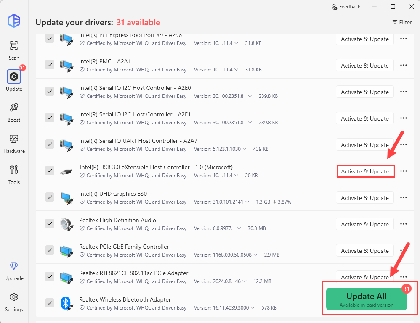This screenshot has height=323, width=420.
Task: Click the Realtek Wireless Bluetooth icon
Action: (x=66, y=304)
